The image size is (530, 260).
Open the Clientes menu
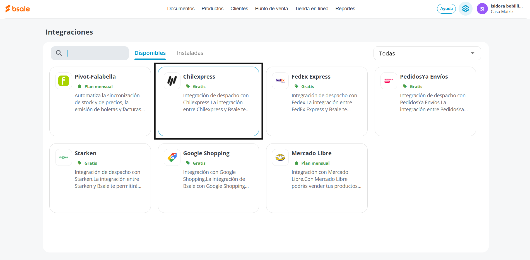coord(239,9)
